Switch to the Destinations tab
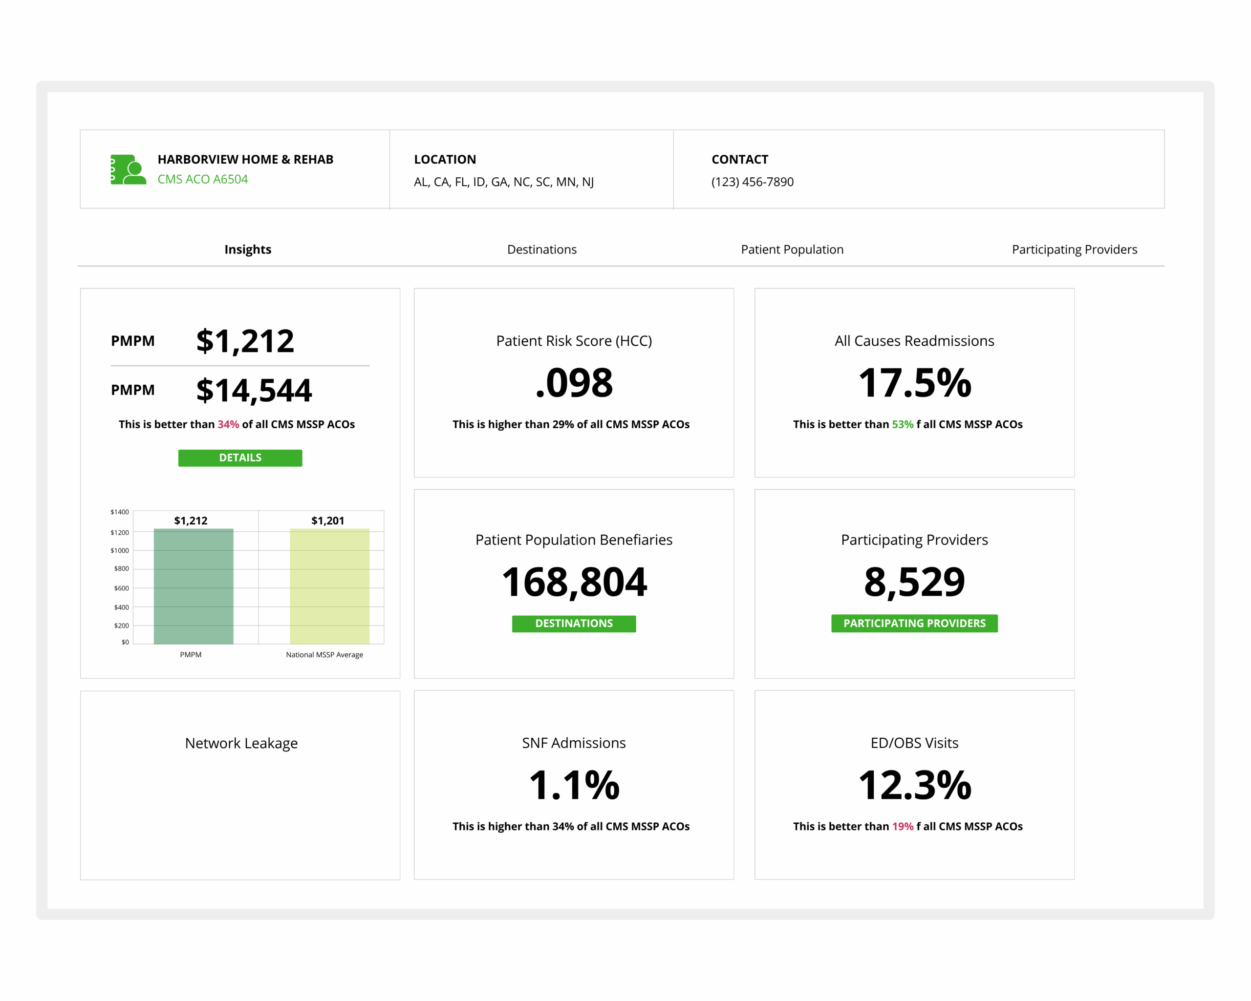The width and height of the screenshot is (1251, 1001). pos(541,250)
